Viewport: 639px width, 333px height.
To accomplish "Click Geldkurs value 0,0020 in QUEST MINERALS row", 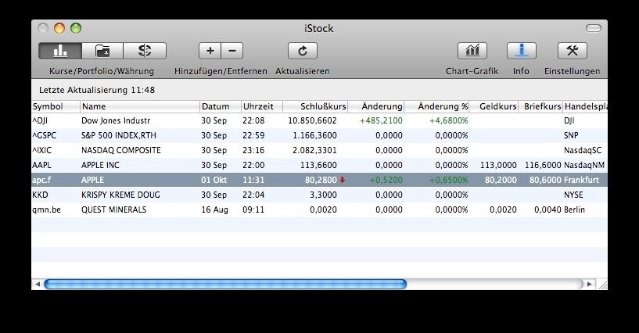I will click(503, 209).
